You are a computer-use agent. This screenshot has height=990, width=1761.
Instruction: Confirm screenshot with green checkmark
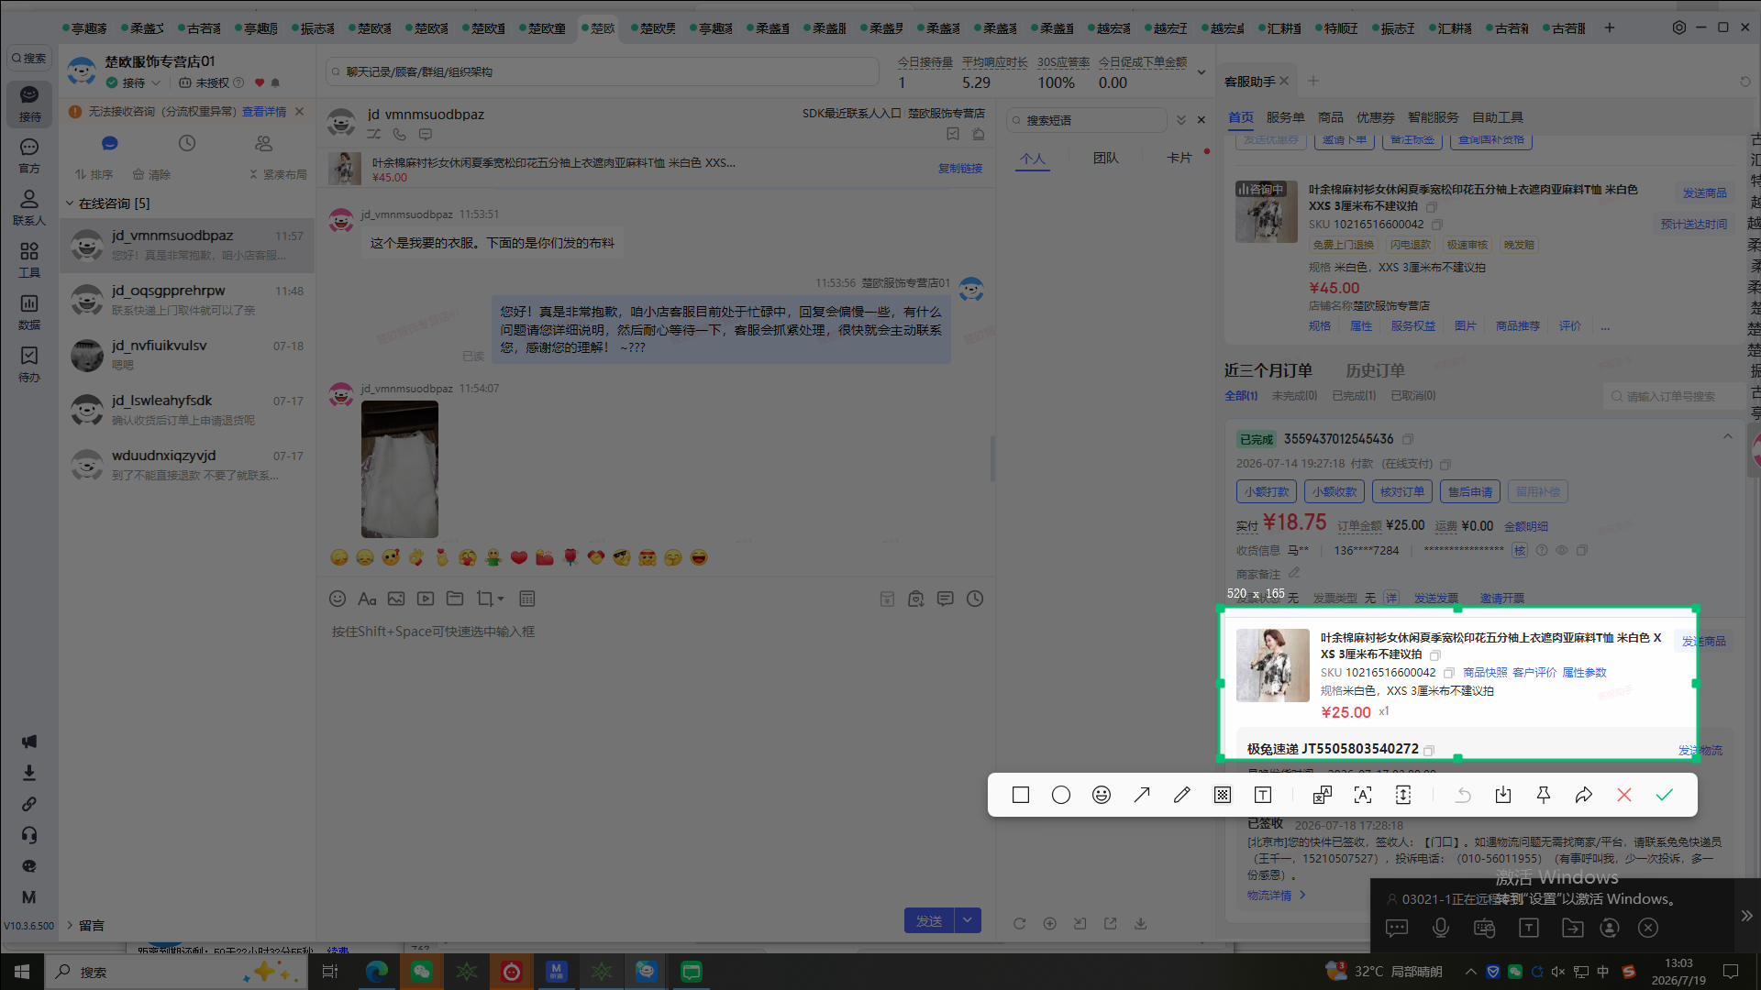point(1665,795)
